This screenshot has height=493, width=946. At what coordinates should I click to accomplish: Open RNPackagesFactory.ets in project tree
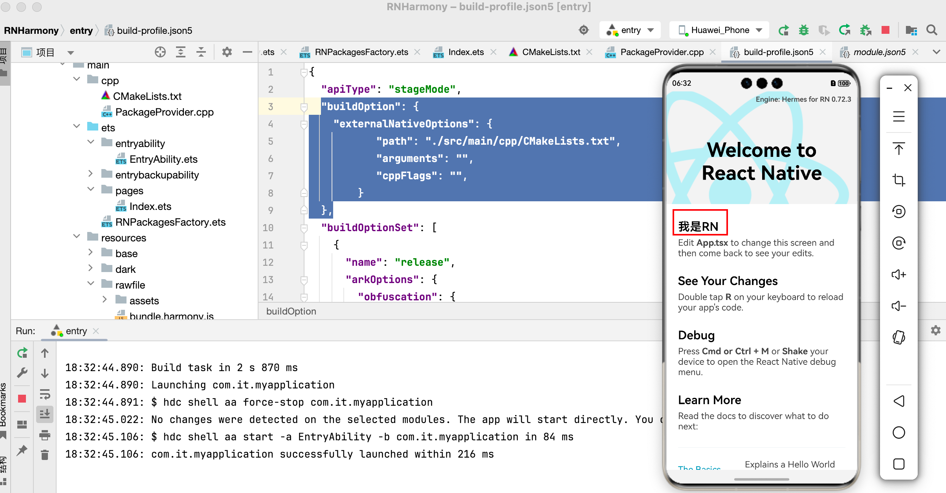click(170, 222)
